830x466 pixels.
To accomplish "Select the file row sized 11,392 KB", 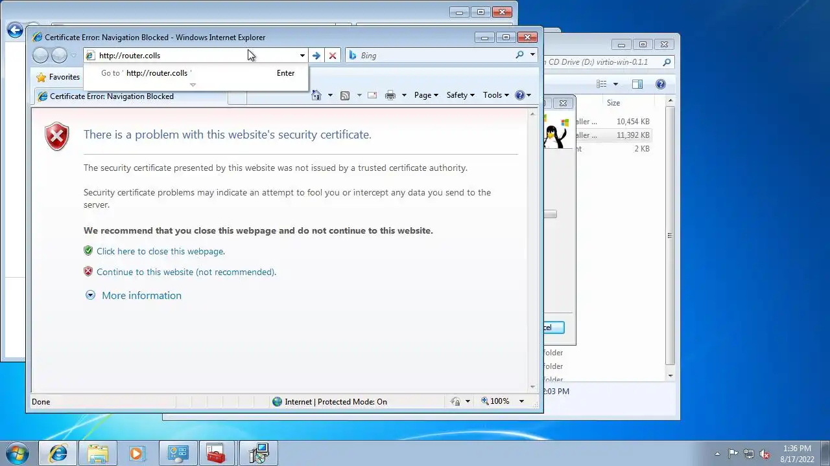I will click(x=613, y=135).
